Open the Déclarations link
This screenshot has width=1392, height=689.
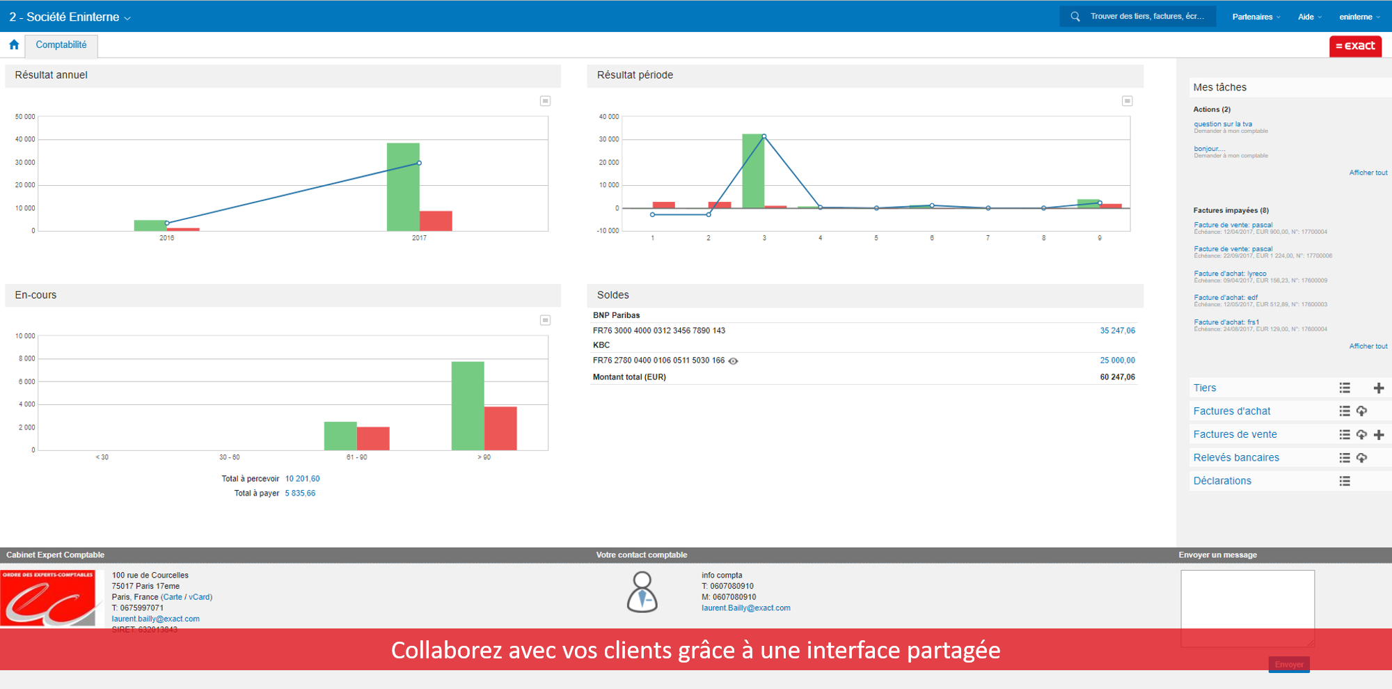[x=1222, y=481]
